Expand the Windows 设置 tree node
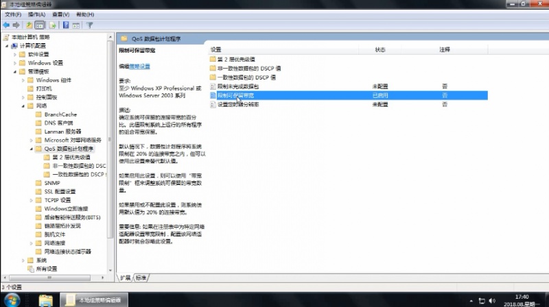The height and width of the screenshot is (307, 549). (15, 63)
